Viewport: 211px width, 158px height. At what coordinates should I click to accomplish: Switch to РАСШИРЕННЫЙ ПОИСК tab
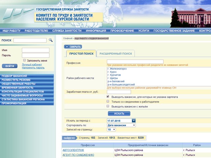click(116, 54)
